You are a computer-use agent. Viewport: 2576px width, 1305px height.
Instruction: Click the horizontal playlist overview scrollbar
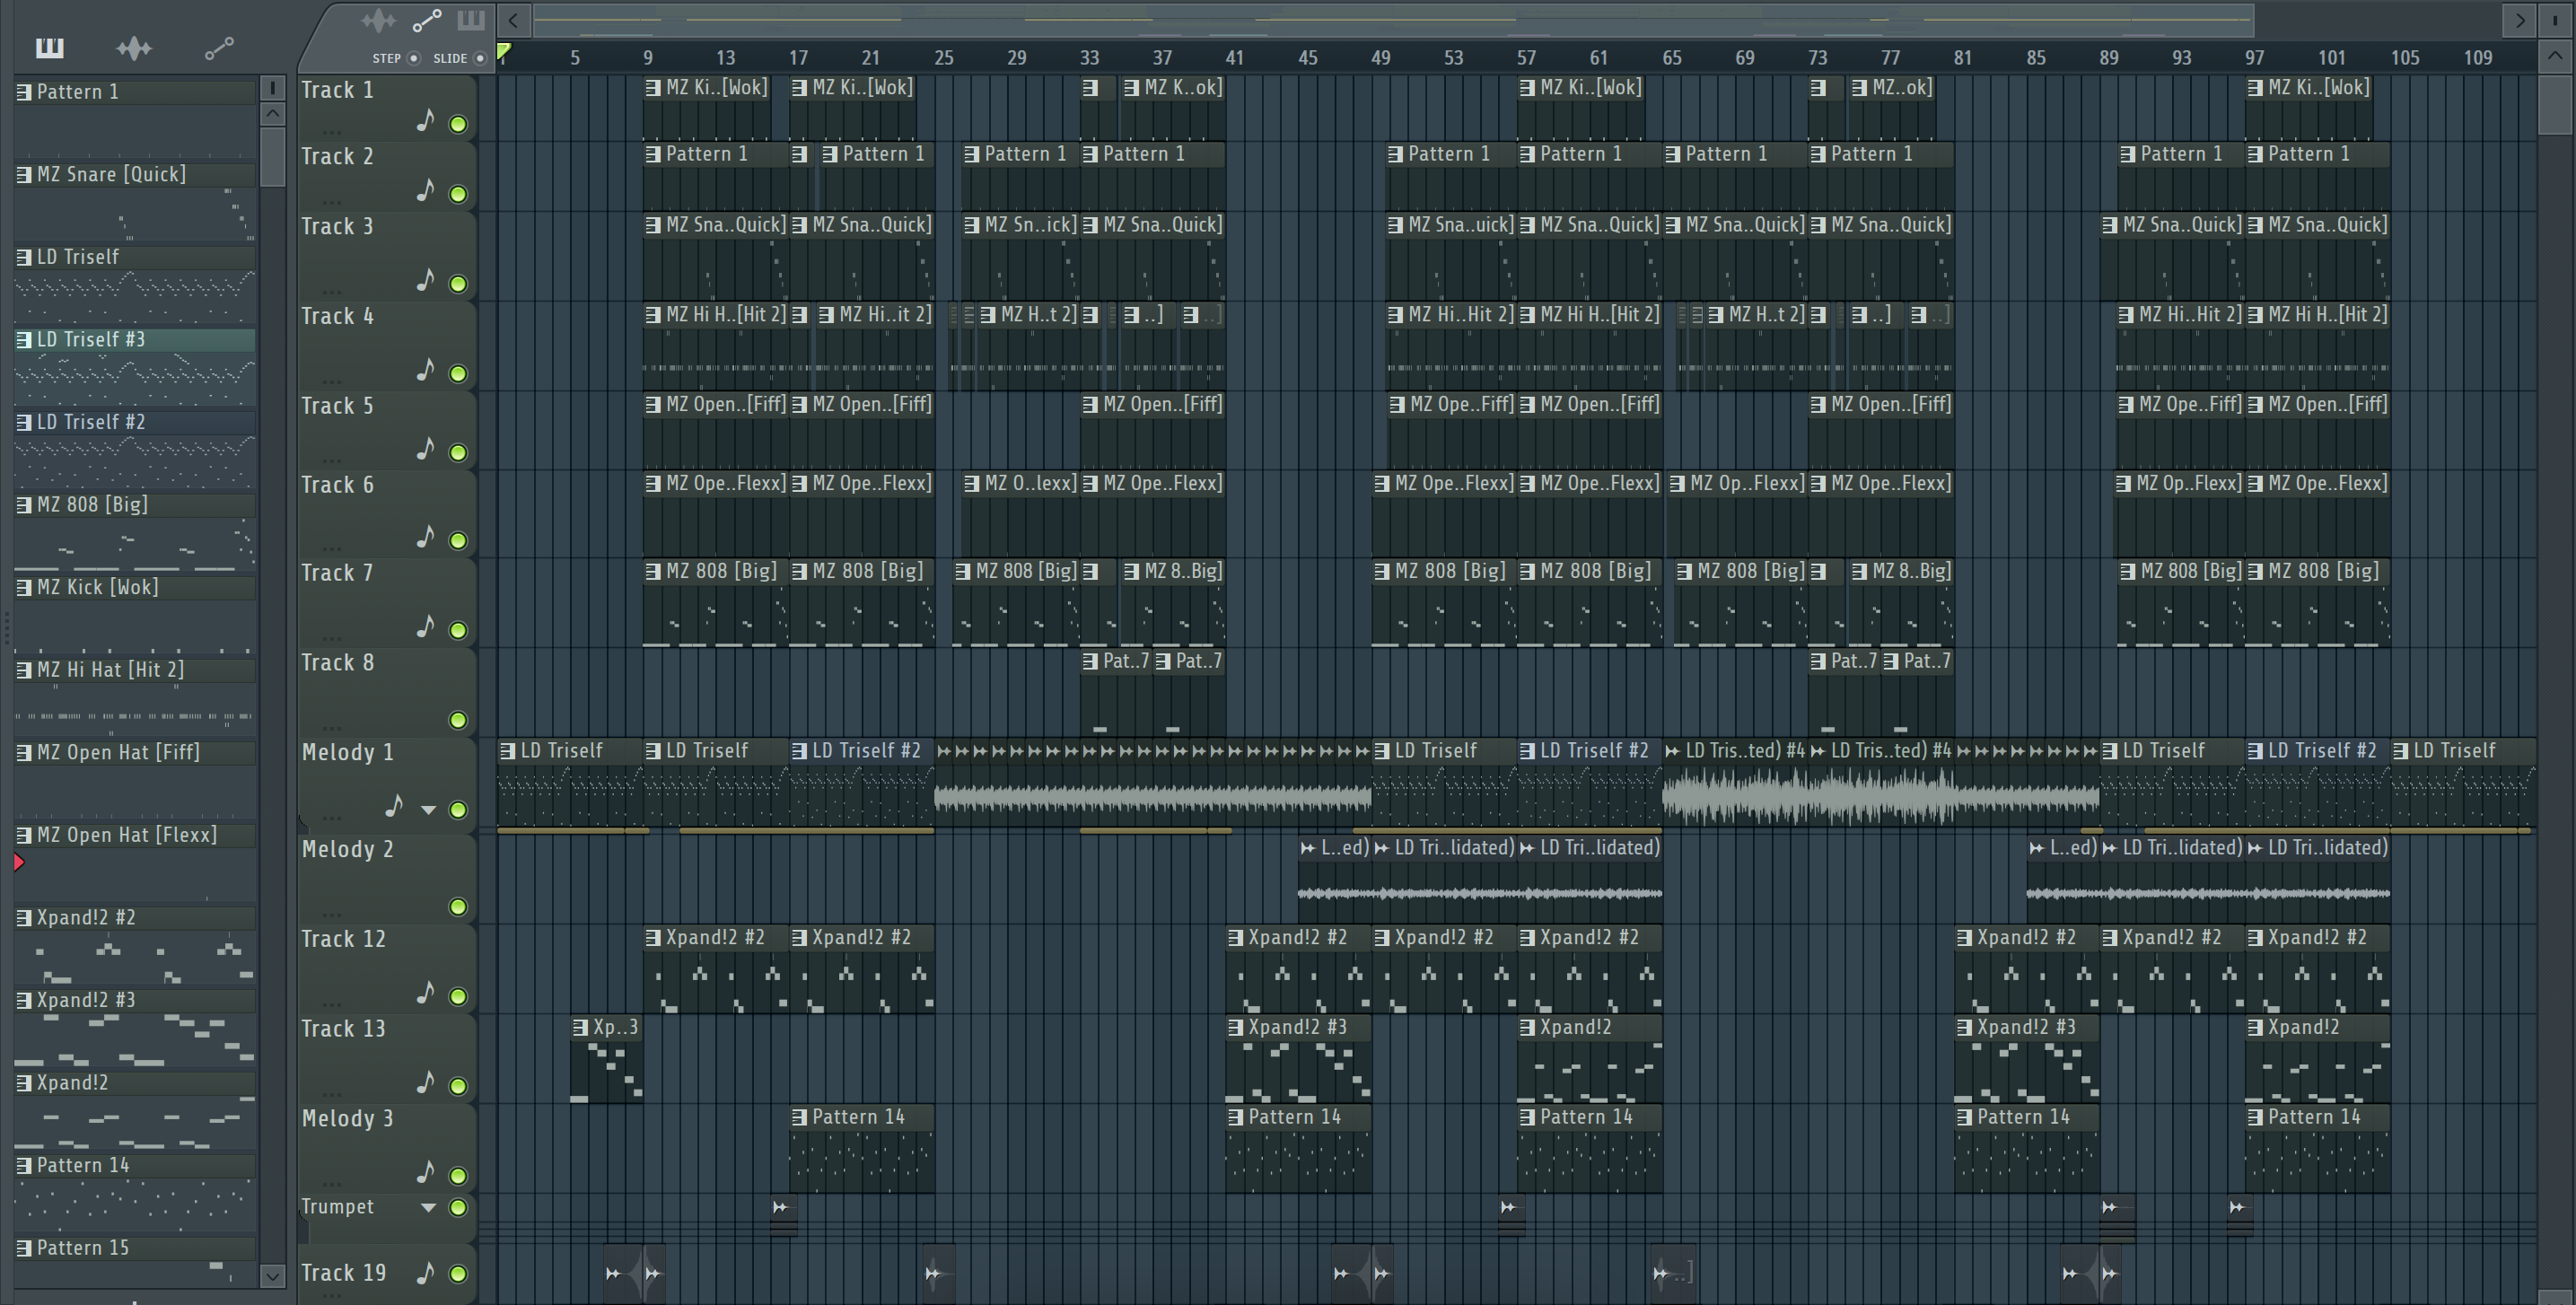pyautogui.click(x=1393, y=20)
